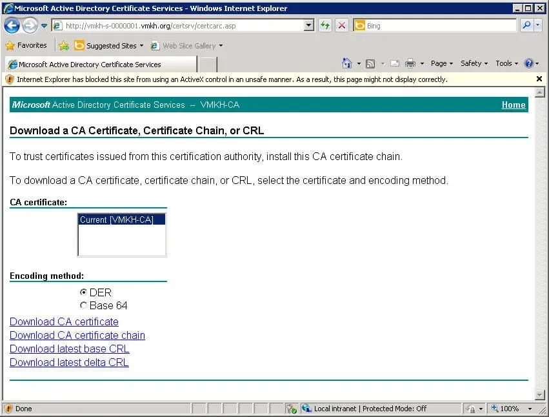Image resolution: width=549 pixels, height=417 pixels.
Task: Click the scrollbar down arrow
Action: click(x=539, y=395)
